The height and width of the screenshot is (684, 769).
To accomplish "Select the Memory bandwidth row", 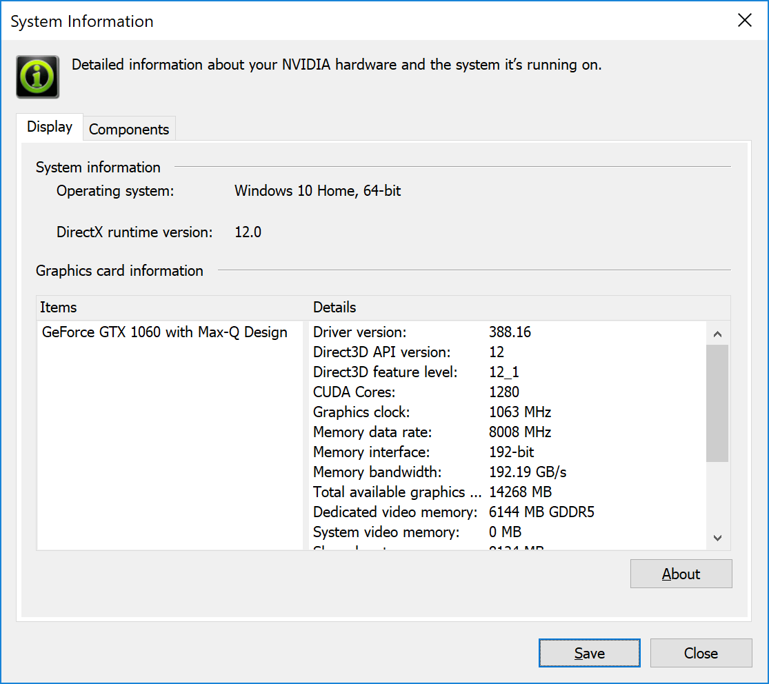I will [508, 472].
